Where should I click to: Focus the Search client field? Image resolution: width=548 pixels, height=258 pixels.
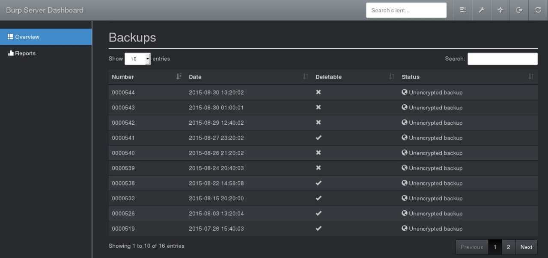coord(406,10)
